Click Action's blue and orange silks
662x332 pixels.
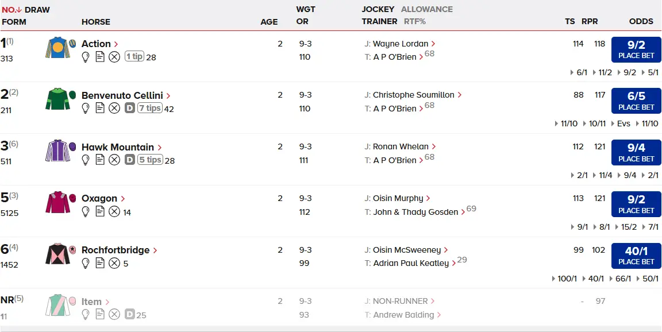pyautogui.click(x=58, y=48)
